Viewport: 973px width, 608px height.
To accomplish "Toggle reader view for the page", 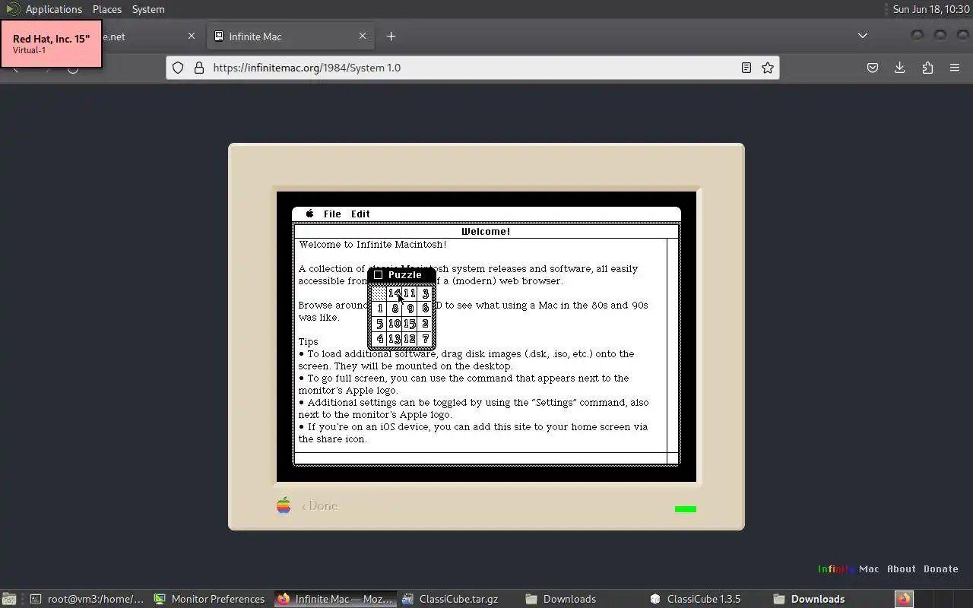I will pyautogui.click(x=746, y=68).
